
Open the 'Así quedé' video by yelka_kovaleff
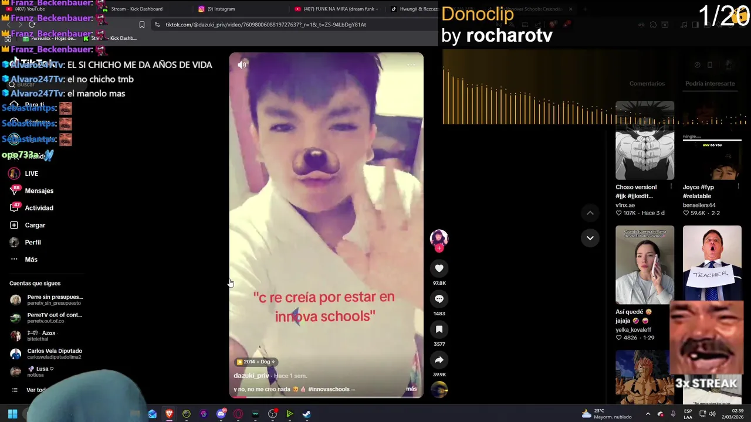point(645,265)
